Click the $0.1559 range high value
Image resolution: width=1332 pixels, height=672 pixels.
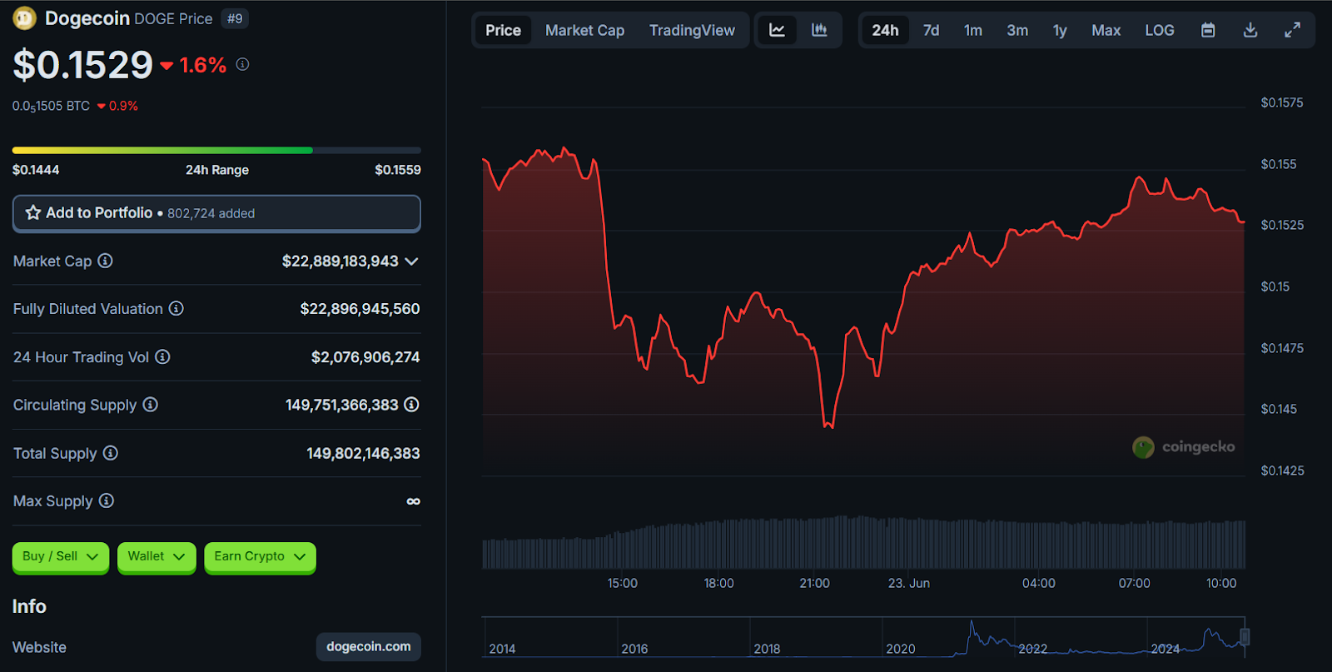pos(398,170)
